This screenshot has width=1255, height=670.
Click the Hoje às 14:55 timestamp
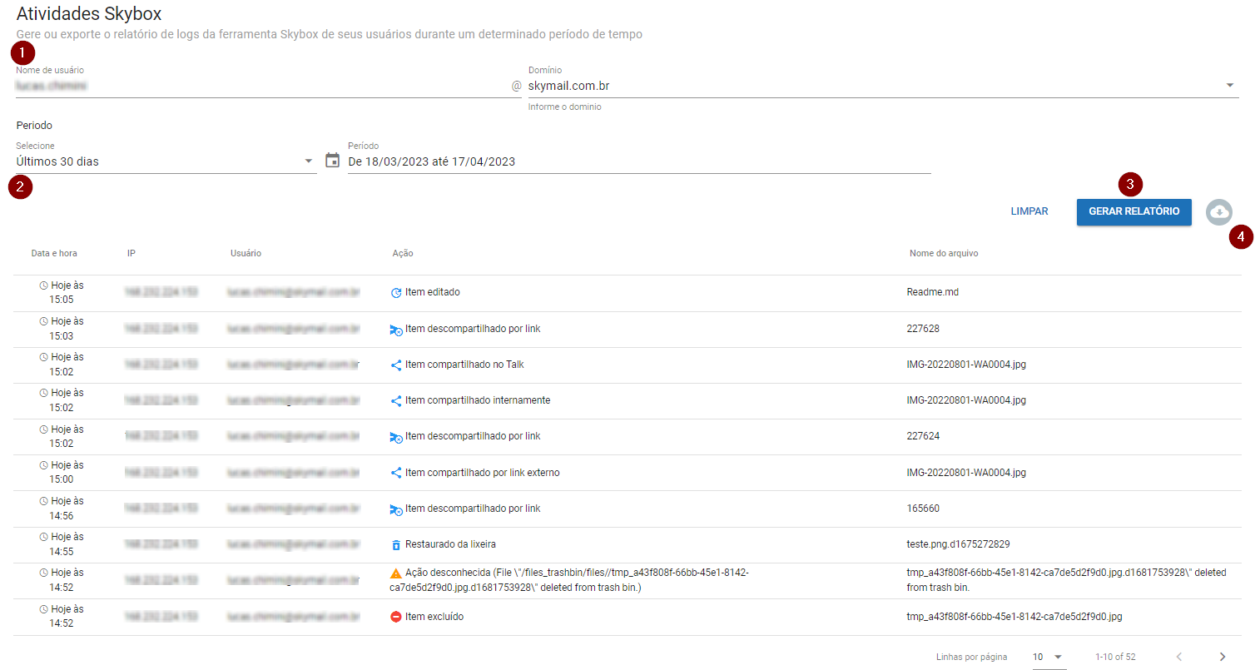click(62, 543)
